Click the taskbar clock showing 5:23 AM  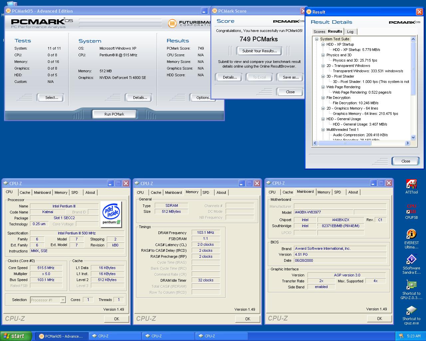[x=414, y=336]
